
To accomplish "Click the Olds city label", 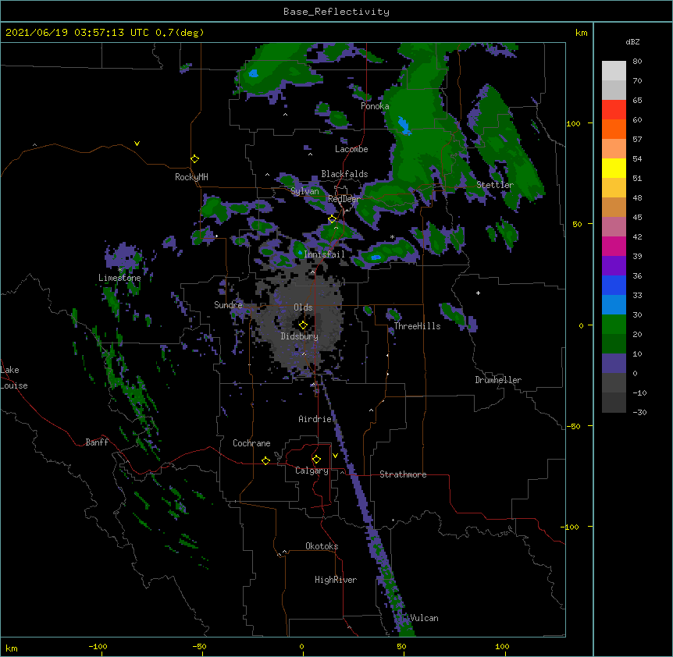I will 303,307.
